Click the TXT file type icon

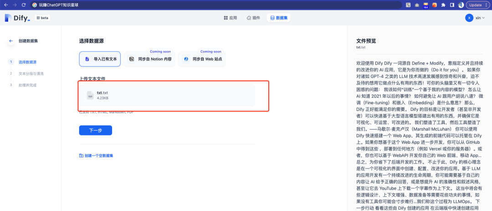click(x=90, y=95)
